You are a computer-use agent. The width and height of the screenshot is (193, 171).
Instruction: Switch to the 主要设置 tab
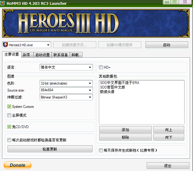tap(11, 54)
